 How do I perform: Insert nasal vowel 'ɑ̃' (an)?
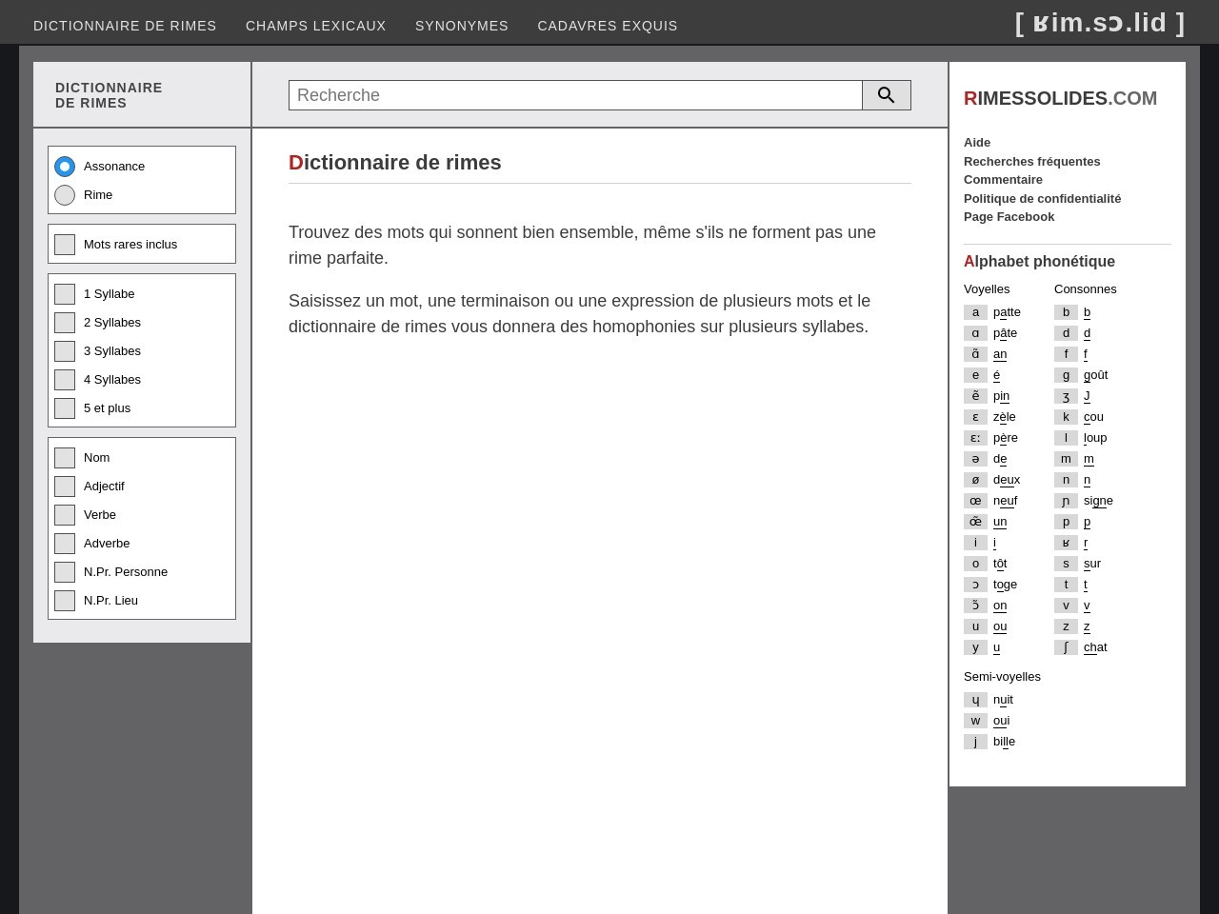975,354
